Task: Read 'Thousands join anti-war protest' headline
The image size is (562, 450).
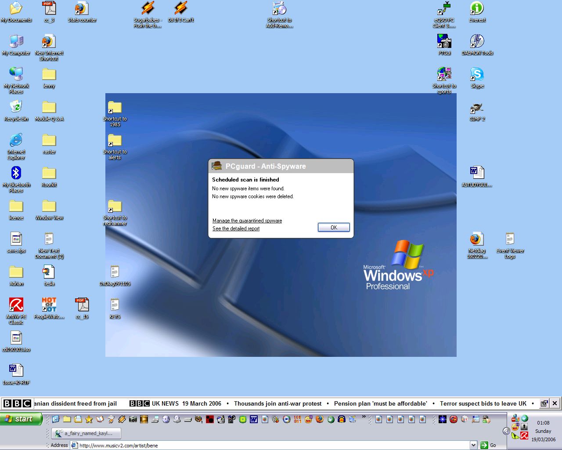Action: (x=277, y=403)
